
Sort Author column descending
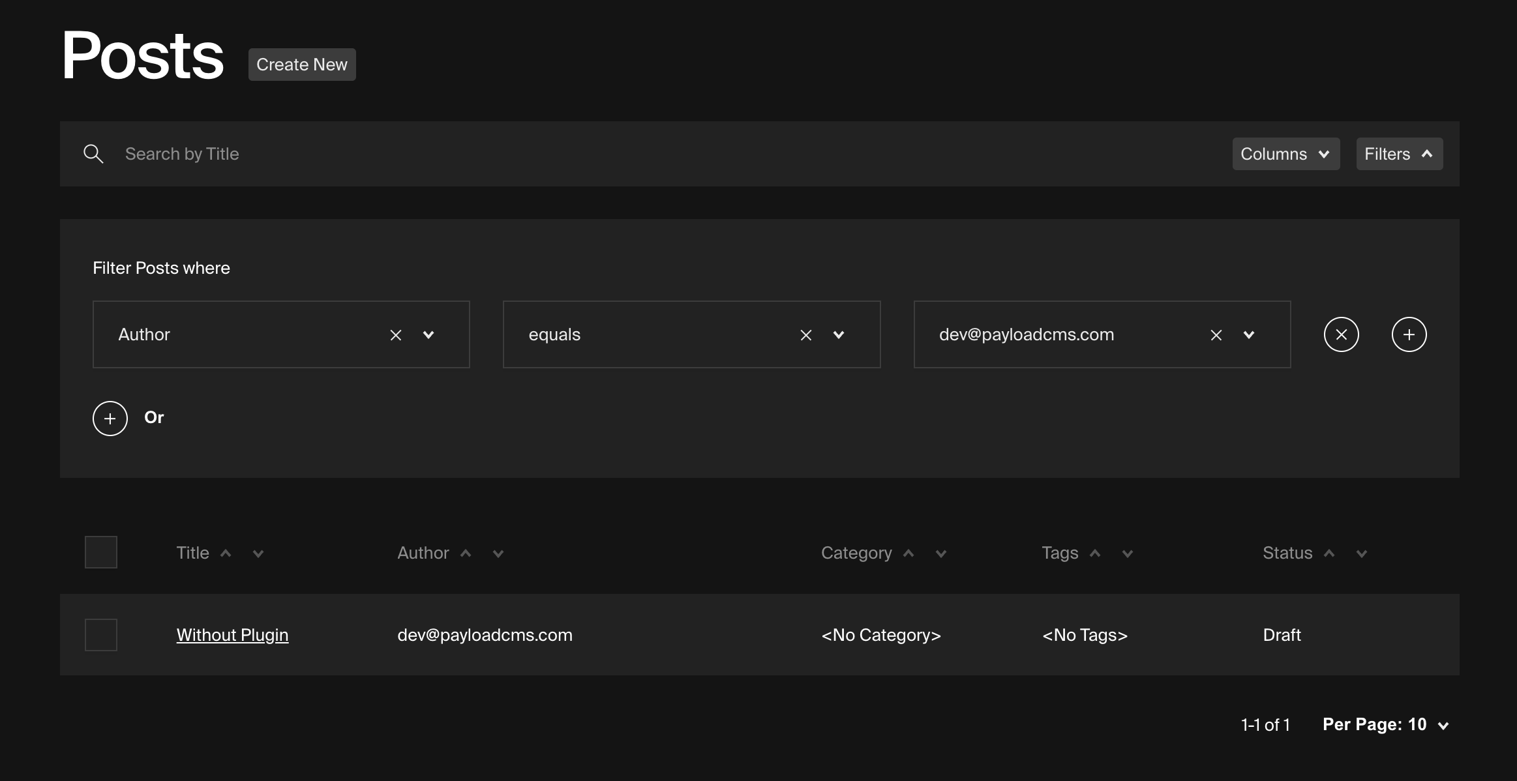click(x=498, y=554)
